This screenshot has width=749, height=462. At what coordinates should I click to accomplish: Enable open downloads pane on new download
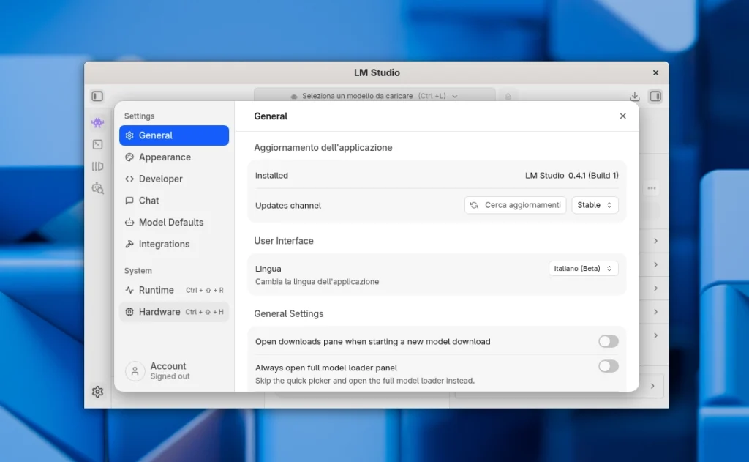click(608, 341)
